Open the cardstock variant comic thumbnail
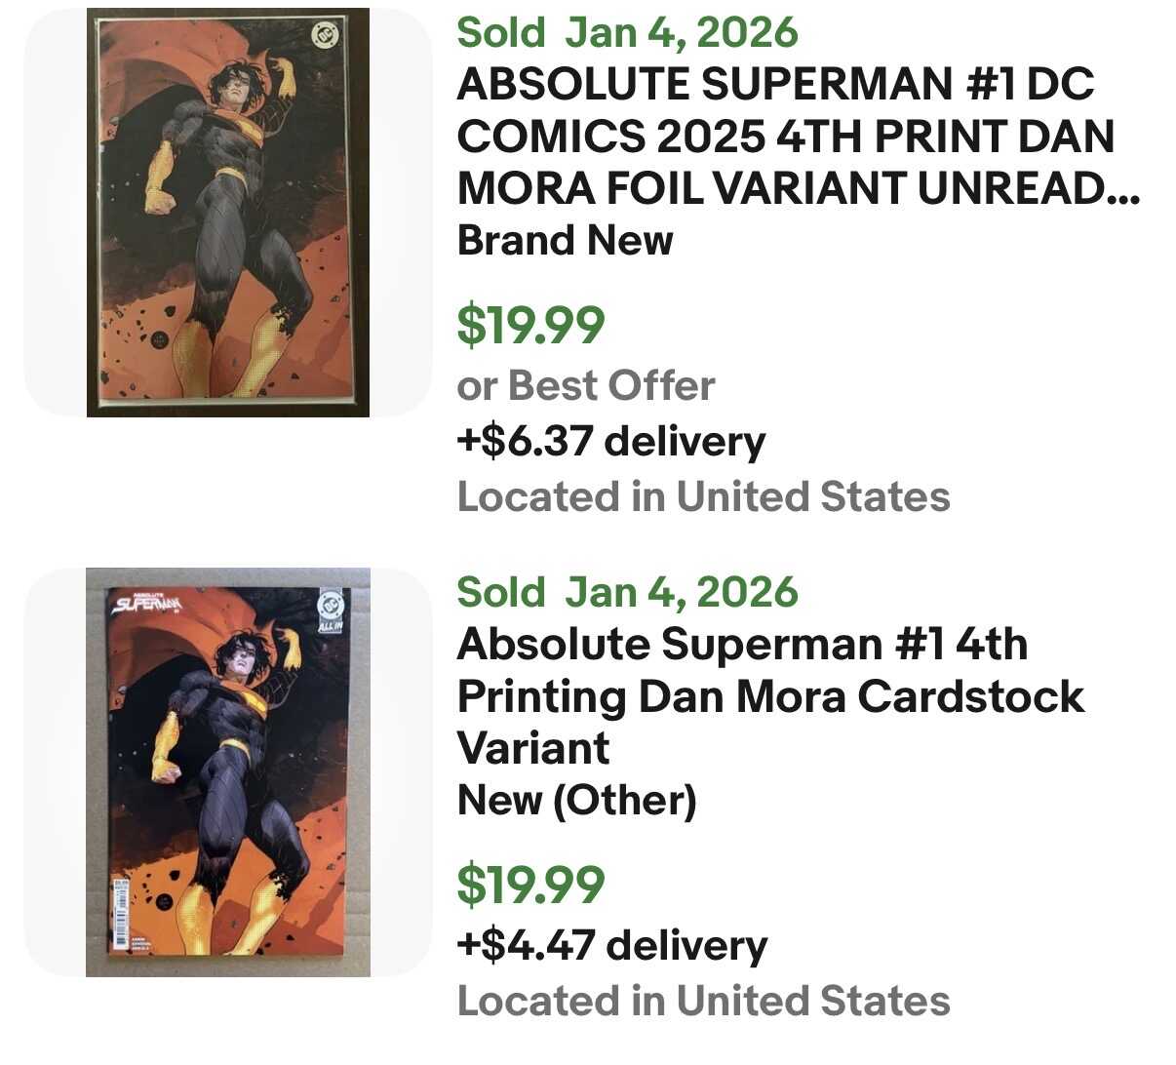 [228, 772]
